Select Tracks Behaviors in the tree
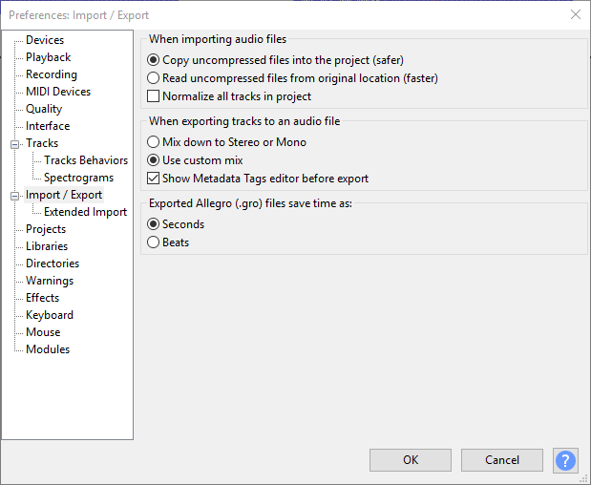This screenshot has width=591, height=485. pos(86,160)
